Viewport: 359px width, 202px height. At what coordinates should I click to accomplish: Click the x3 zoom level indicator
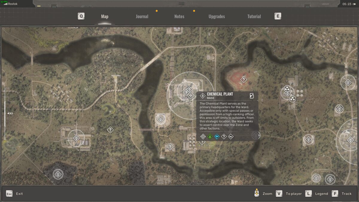tap(10, 113)
